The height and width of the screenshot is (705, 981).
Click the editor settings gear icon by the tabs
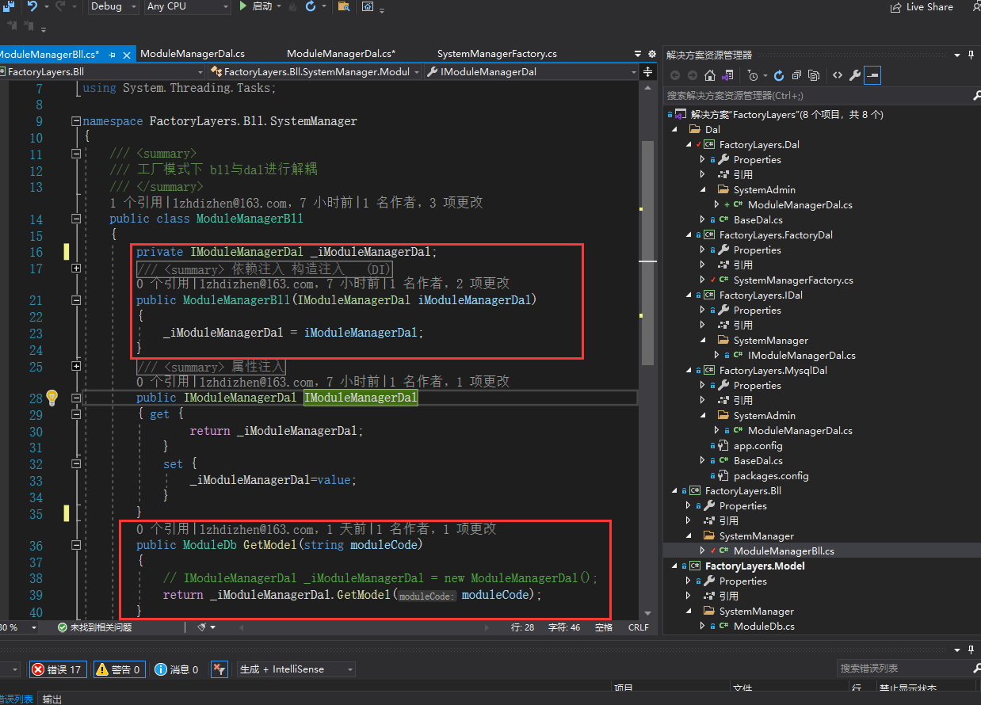coord(652,54)
